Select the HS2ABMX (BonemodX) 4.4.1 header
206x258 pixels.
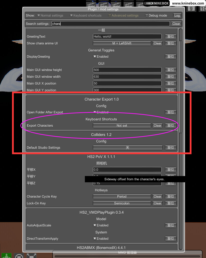pyautogui.click(x=101, y=248)
